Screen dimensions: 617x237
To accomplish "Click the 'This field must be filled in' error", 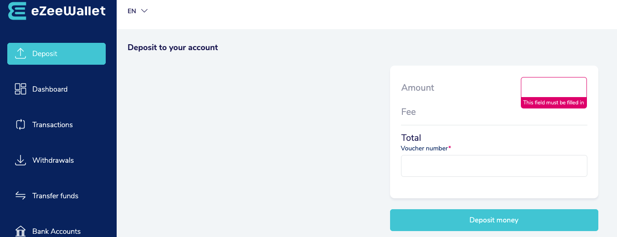I will coord(554,103).
